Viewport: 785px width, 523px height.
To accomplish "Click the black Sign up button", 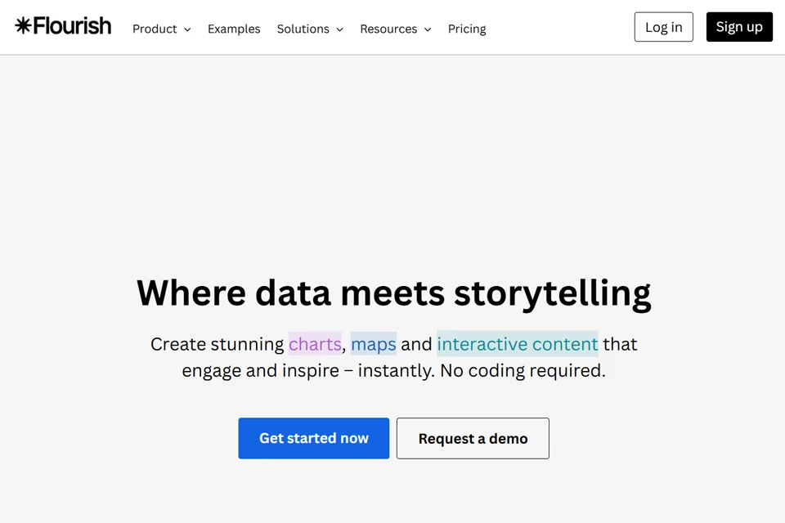I will click(739, 27).
